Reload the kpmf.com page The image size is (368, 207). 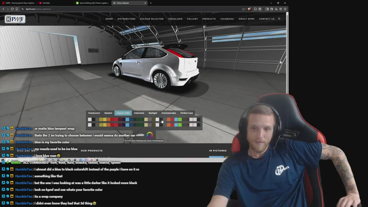[x=12, y=9]
